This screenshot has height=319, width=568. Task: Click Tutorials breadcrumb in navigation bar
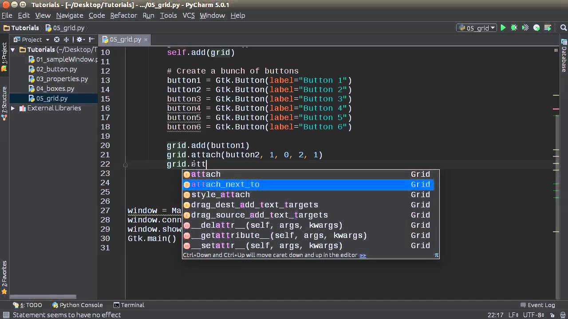(x=21, y=28)
